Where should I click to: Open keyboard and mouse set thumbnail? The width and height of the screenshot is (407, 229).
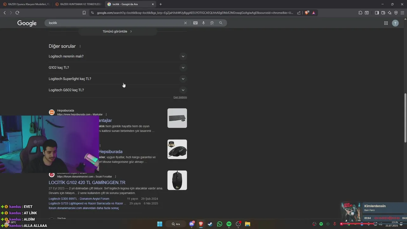click(x=177, y=118)
